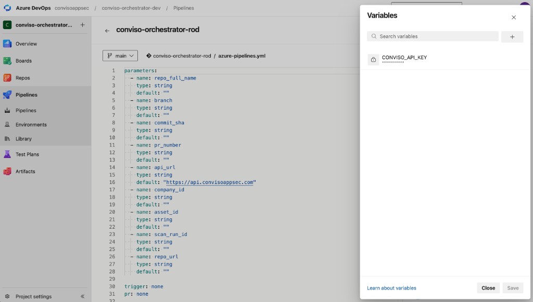533x302 pixels.
Task: Click the Pipelines rocket icon
Action: (7, 95)
